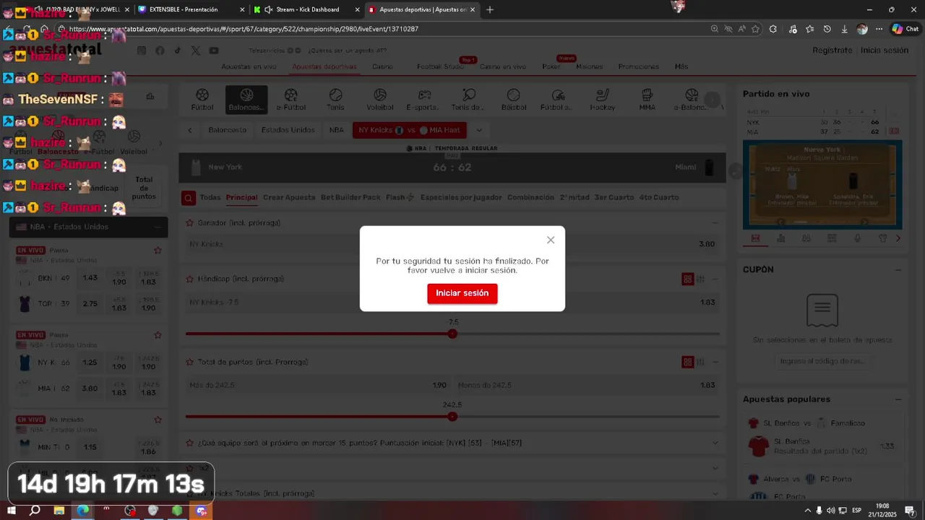Open the Promociones nav item
The height and width of the screenshot is (520, 925).
coord(639,66)
